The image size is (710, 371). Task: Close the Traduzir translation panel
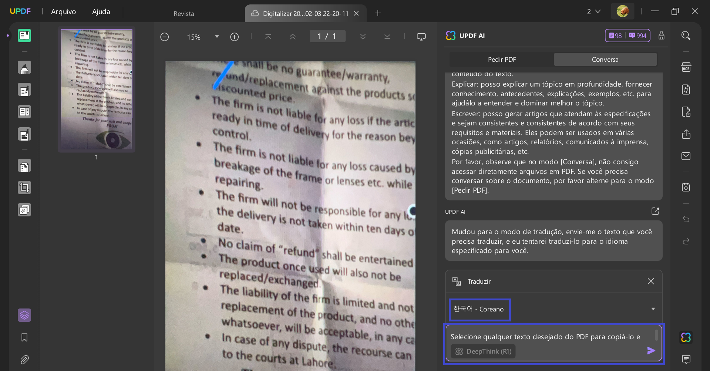coord(651,281)
